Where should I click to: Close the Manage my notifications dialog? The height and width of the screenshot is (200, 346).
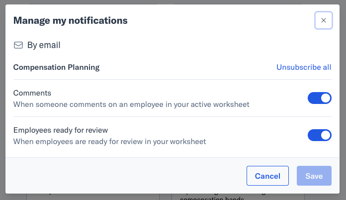(x=323, y=20)
